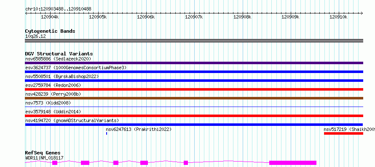This screenshot has width=375, height=167.
Task: Click the purple nsv6585886 variant bar
Action: [194, 63]
